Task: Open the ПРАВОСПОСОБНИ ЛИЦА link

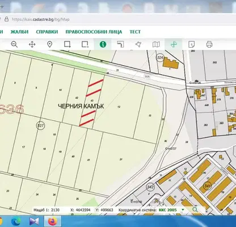Action: [94, 32]
